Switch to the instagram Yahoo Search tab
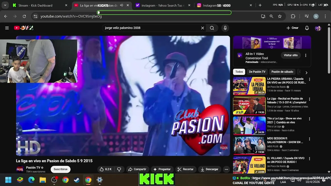 (x=163, y=5)
